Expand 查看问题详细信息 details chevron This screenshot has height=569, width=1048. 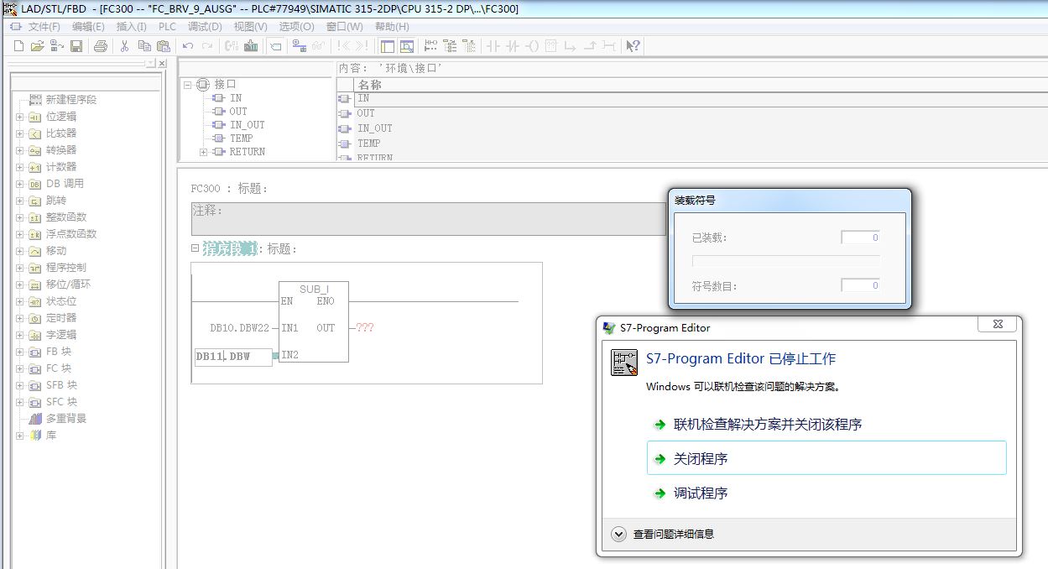point(619,534)
